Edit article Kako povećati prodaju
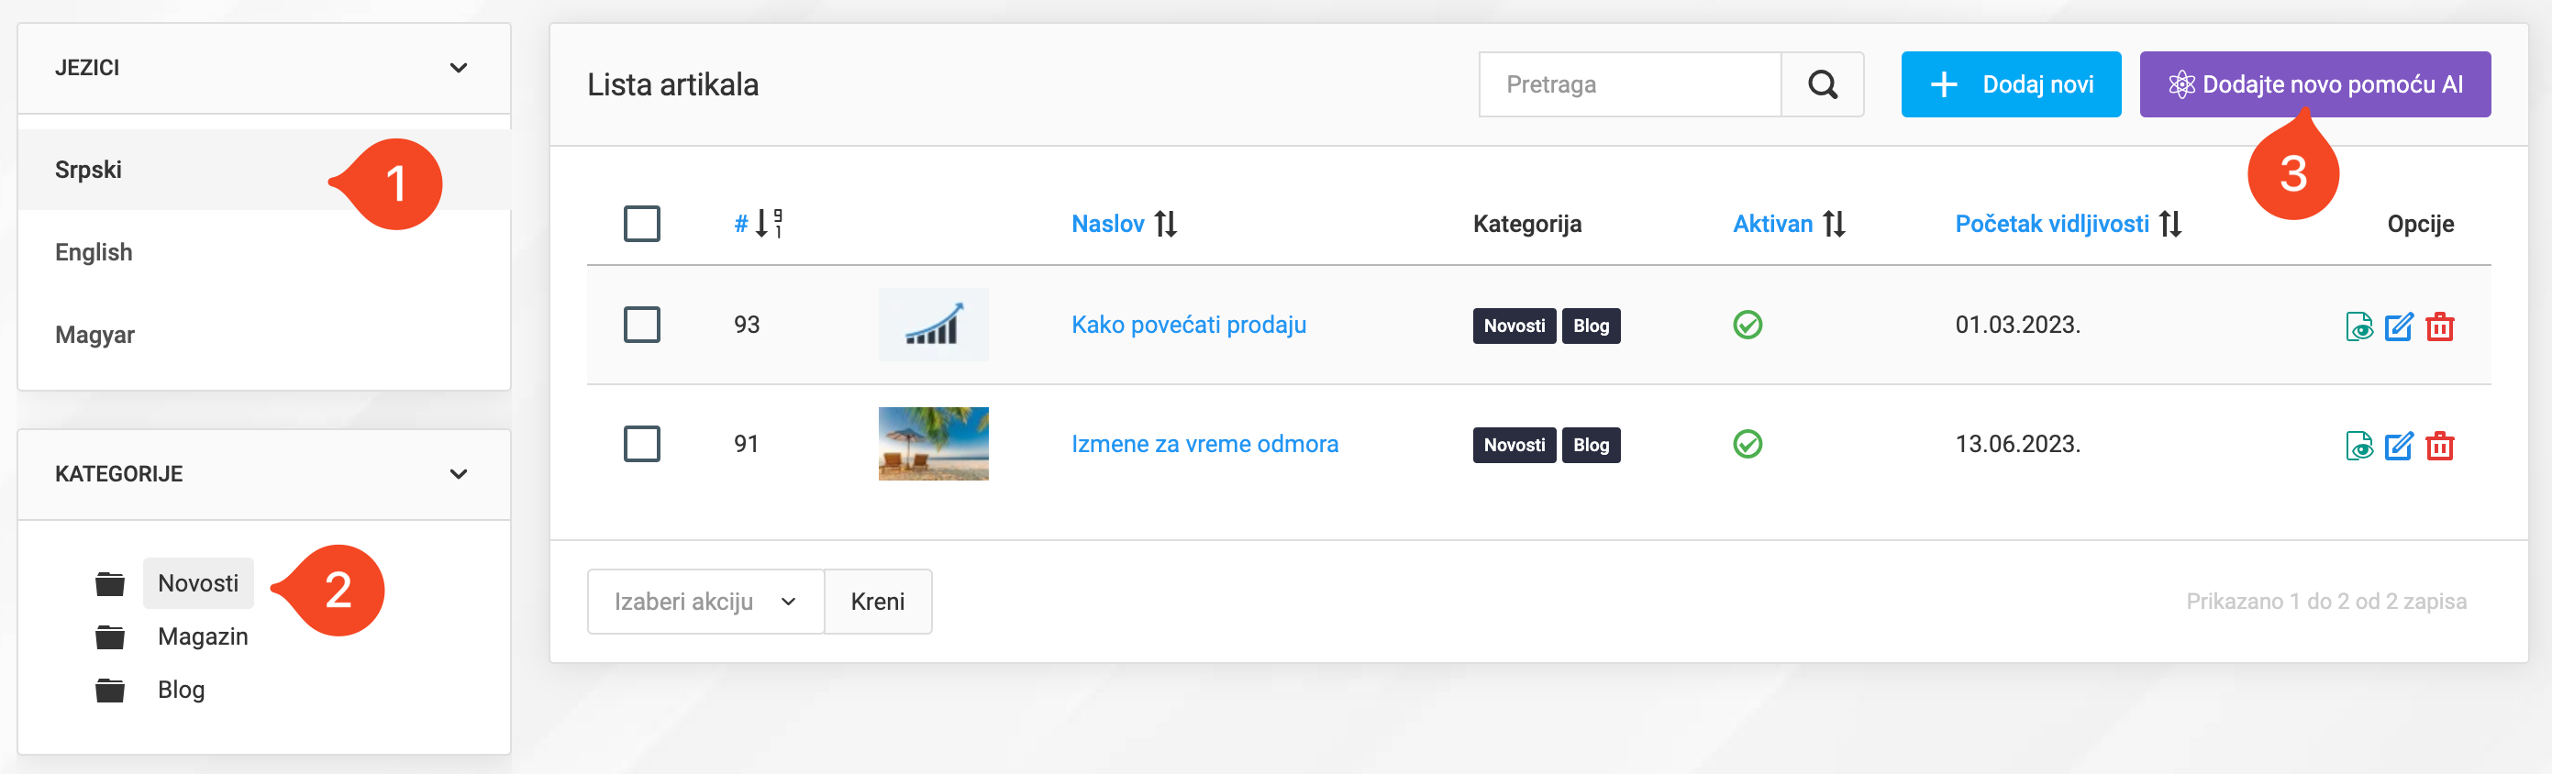The height and width of the screenshot is (774, 2552). (2399, 326)
